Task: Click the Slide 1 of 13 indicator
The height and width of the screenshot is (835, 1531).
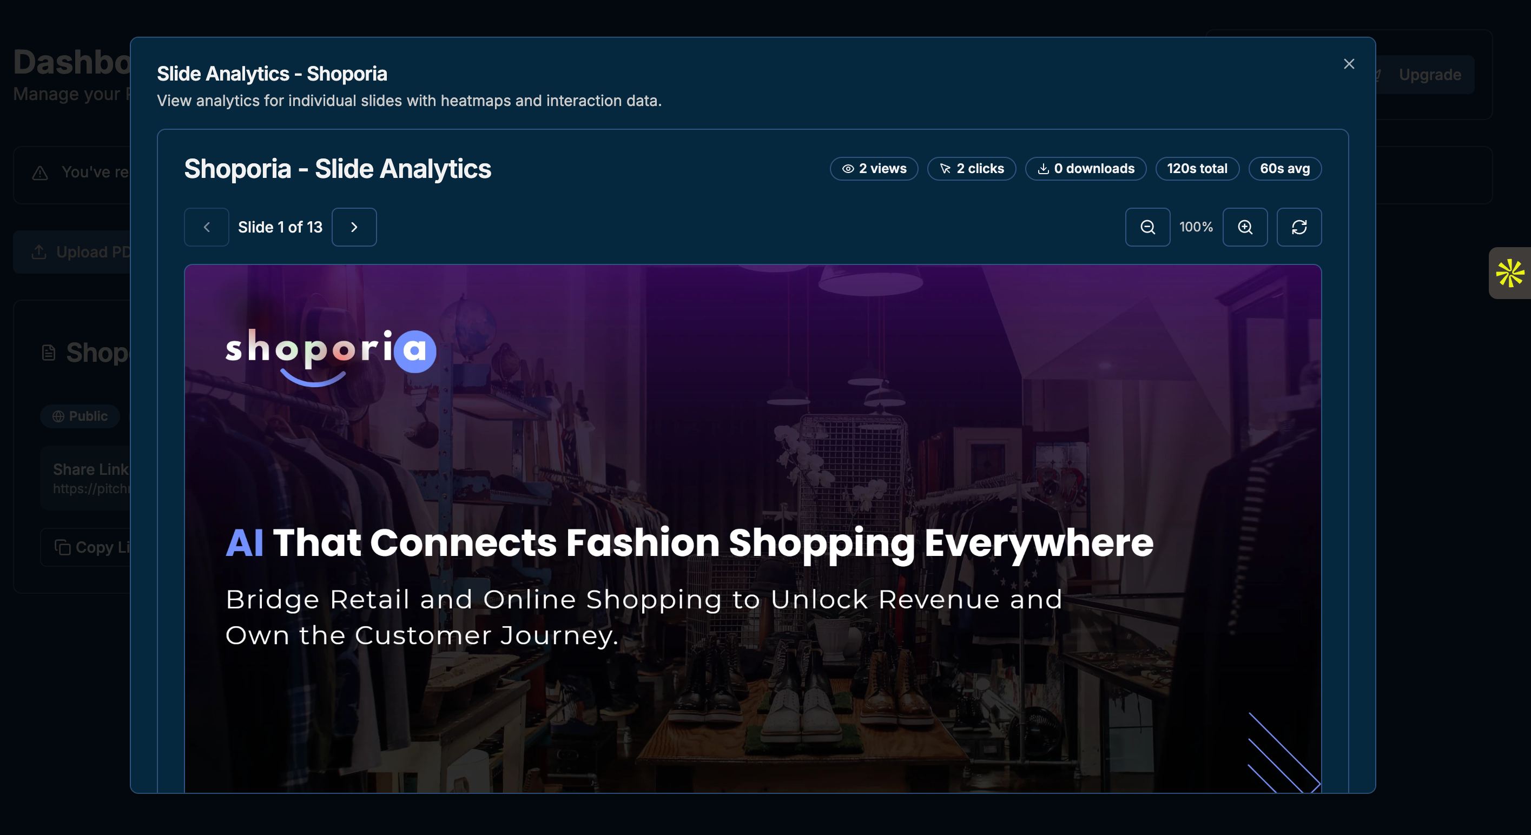Action: coord(280,227)
